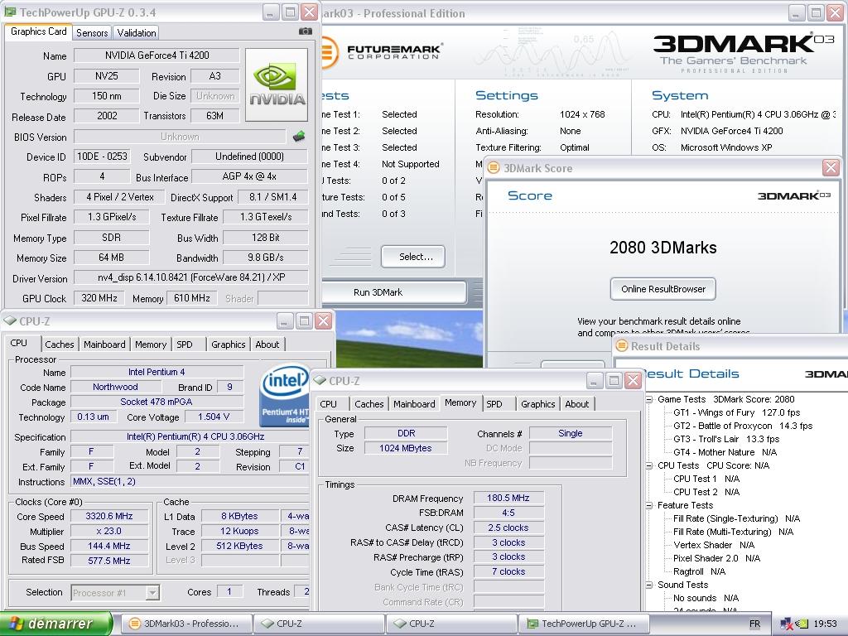Select the Graphics Card tab in GPU-Z
The height and width of the screenshot is (636, 848).
[x=38, y=31]
